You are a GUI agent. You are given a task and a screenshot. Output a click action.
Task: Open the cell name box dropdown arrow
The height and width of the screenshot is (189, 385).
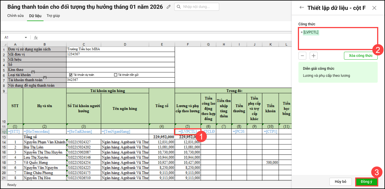pyautogui.click(x=26, y=37)
